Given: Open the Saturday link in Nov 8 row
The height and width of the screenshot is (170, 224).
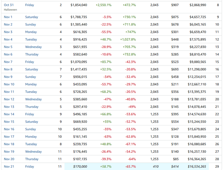Looking at the screenshot, I should coord(31,69).
